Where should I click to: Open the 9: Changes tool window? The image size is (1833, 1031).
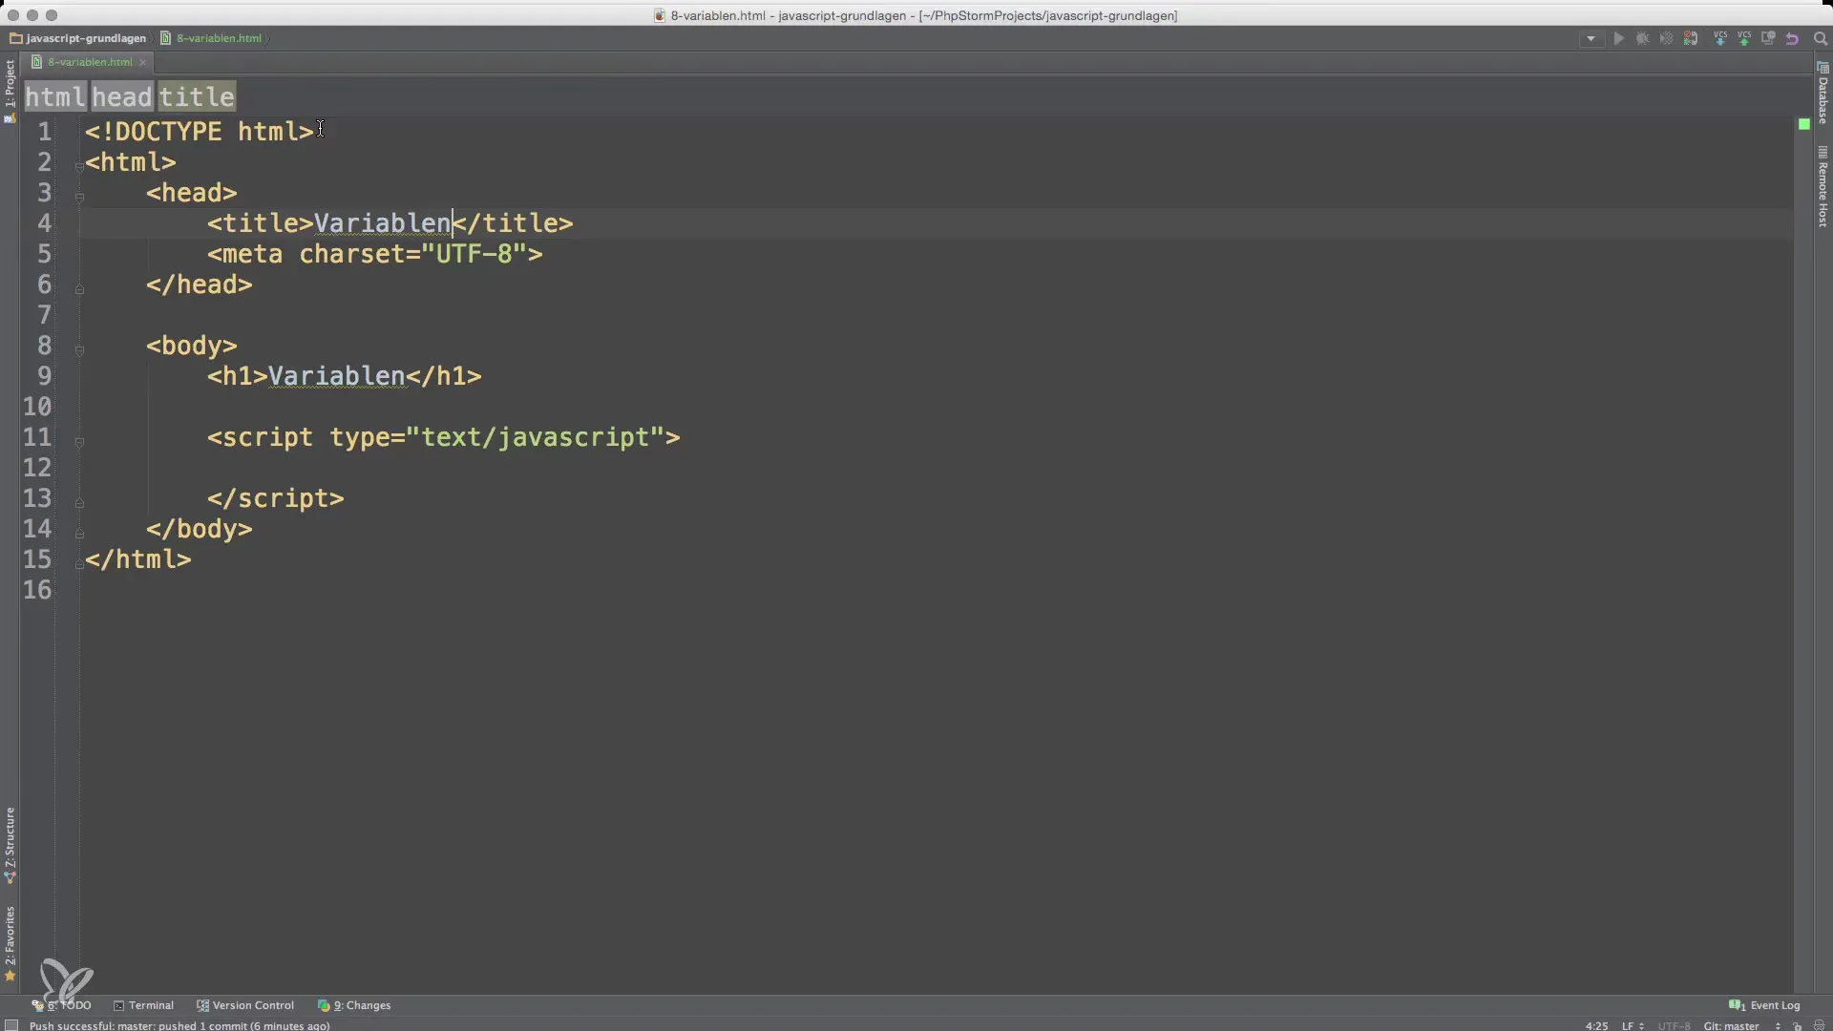[x=354, y=1005]
